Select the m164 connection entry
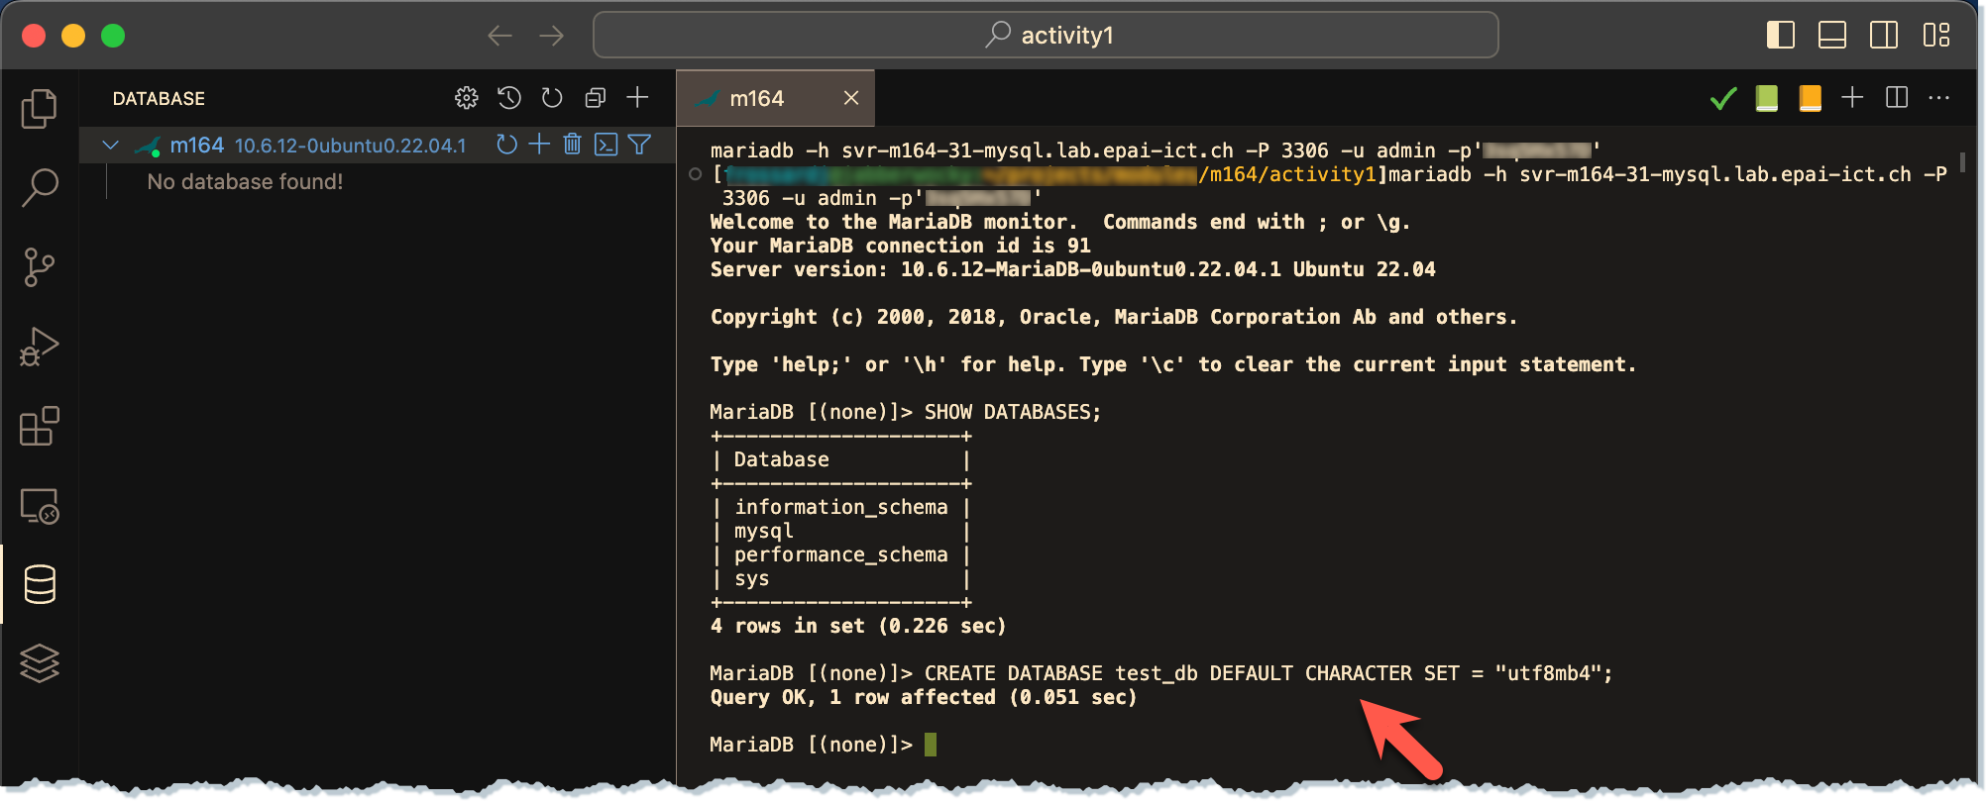1986x802 pixels. [x=377, y=146]
